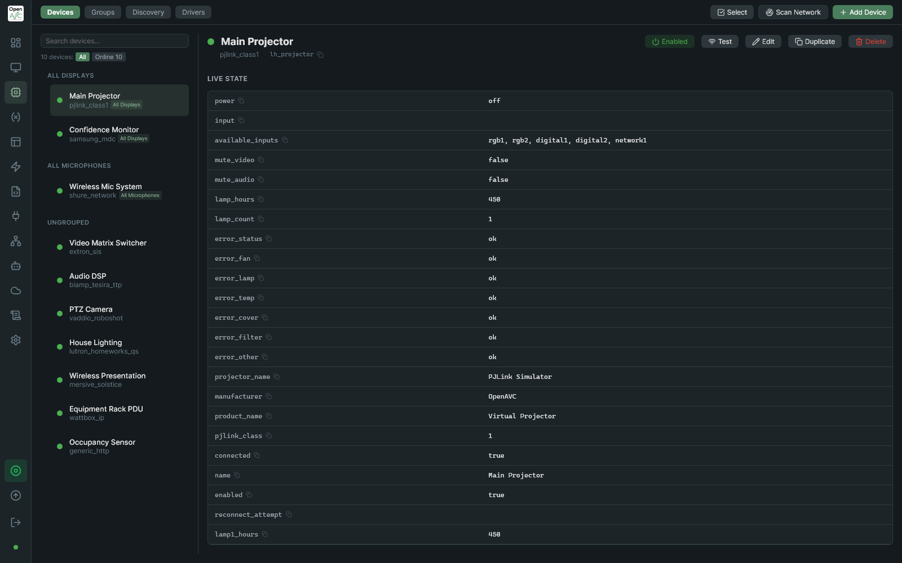Select Main Projector in device list

click(120, 100)
